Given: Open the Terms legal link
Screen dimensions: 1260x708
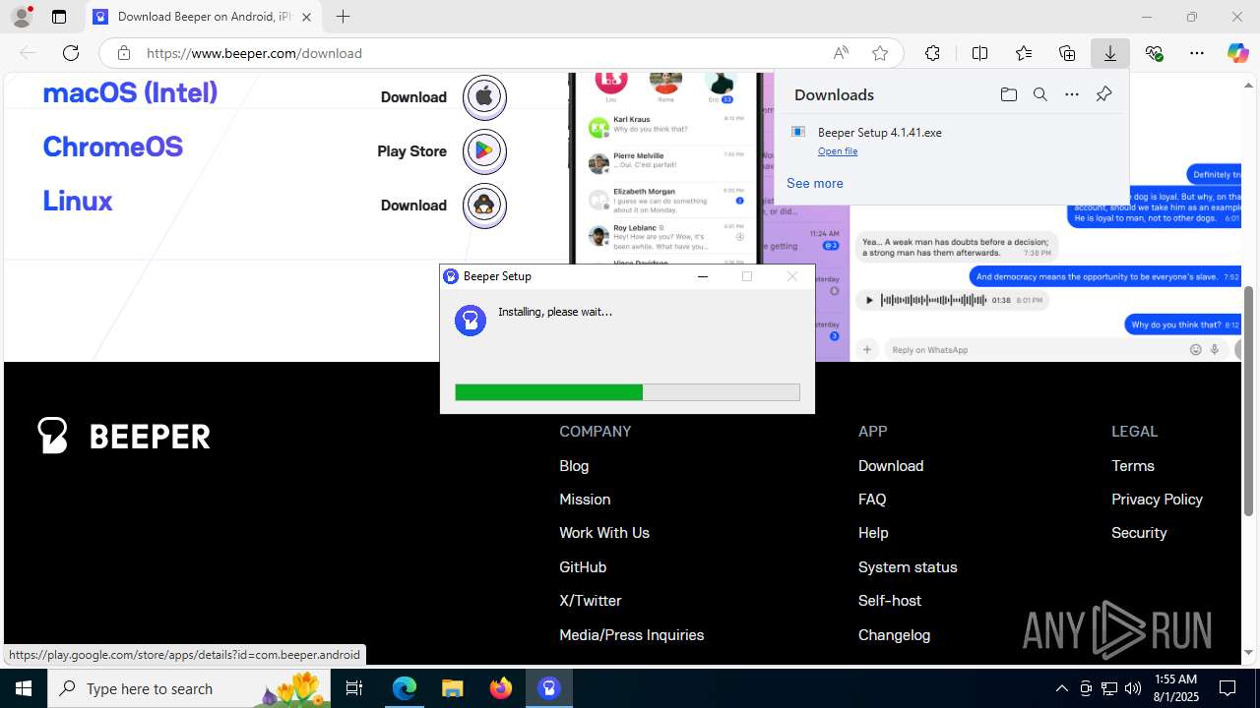Looking at the screenshot, I should point(1133,466).
